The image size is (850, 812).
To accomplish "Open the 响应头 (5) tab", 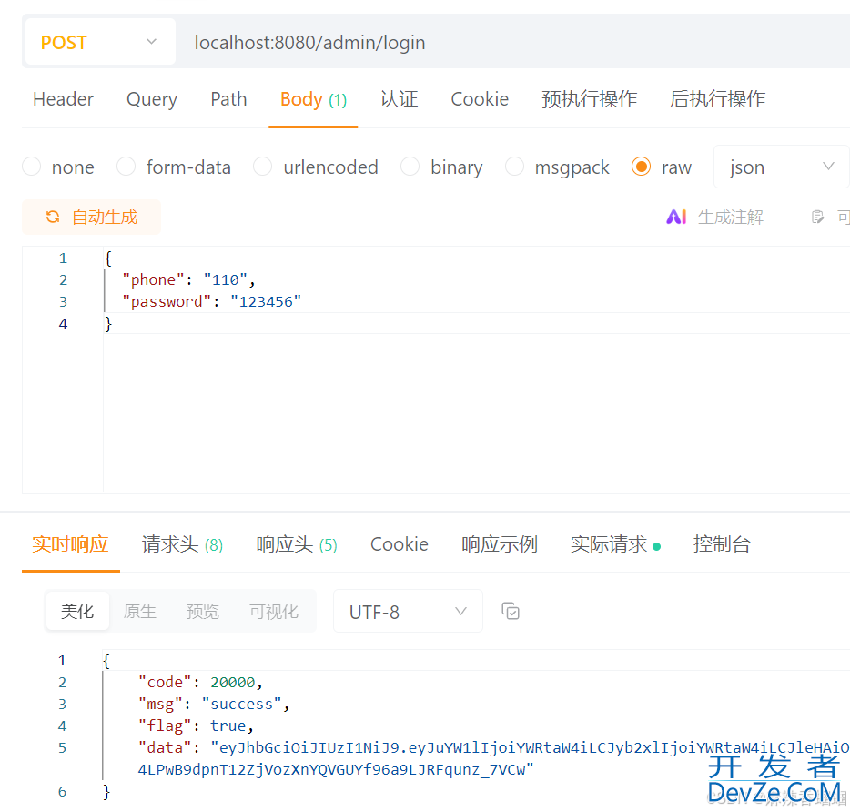I will click(297, 544).
